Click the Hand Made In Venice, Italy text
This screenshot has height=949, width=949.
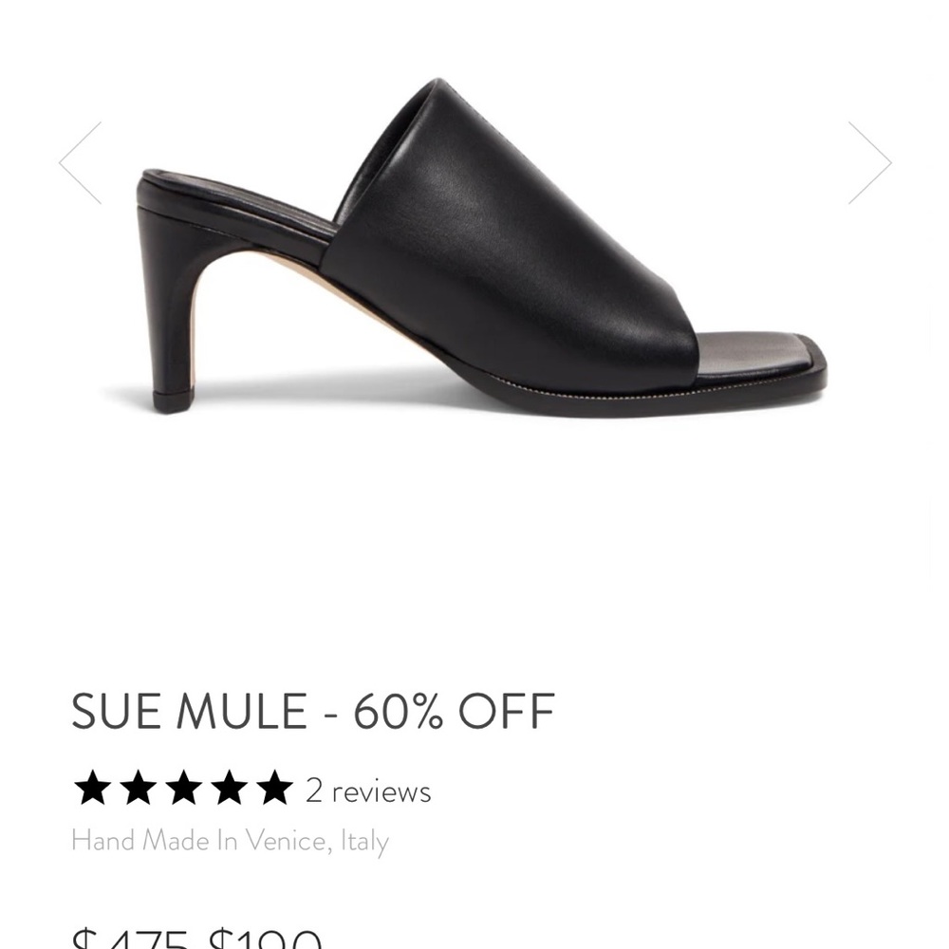231,841
